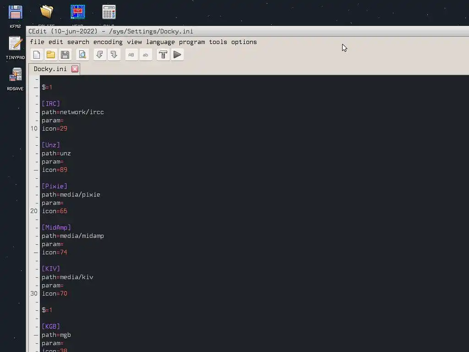This screenshot has width=469, height=352.
Task: Click the [Unz] section header line
Action: 51,145
